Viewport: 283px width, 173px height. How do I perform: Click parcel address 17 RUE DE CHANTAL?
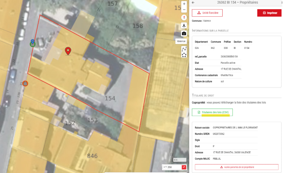coord(231,69)
